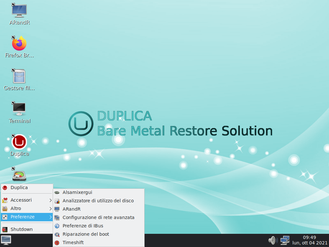Open the Terminal desktop icon
Screen dimensions: 329x247
tap(19, 109)
